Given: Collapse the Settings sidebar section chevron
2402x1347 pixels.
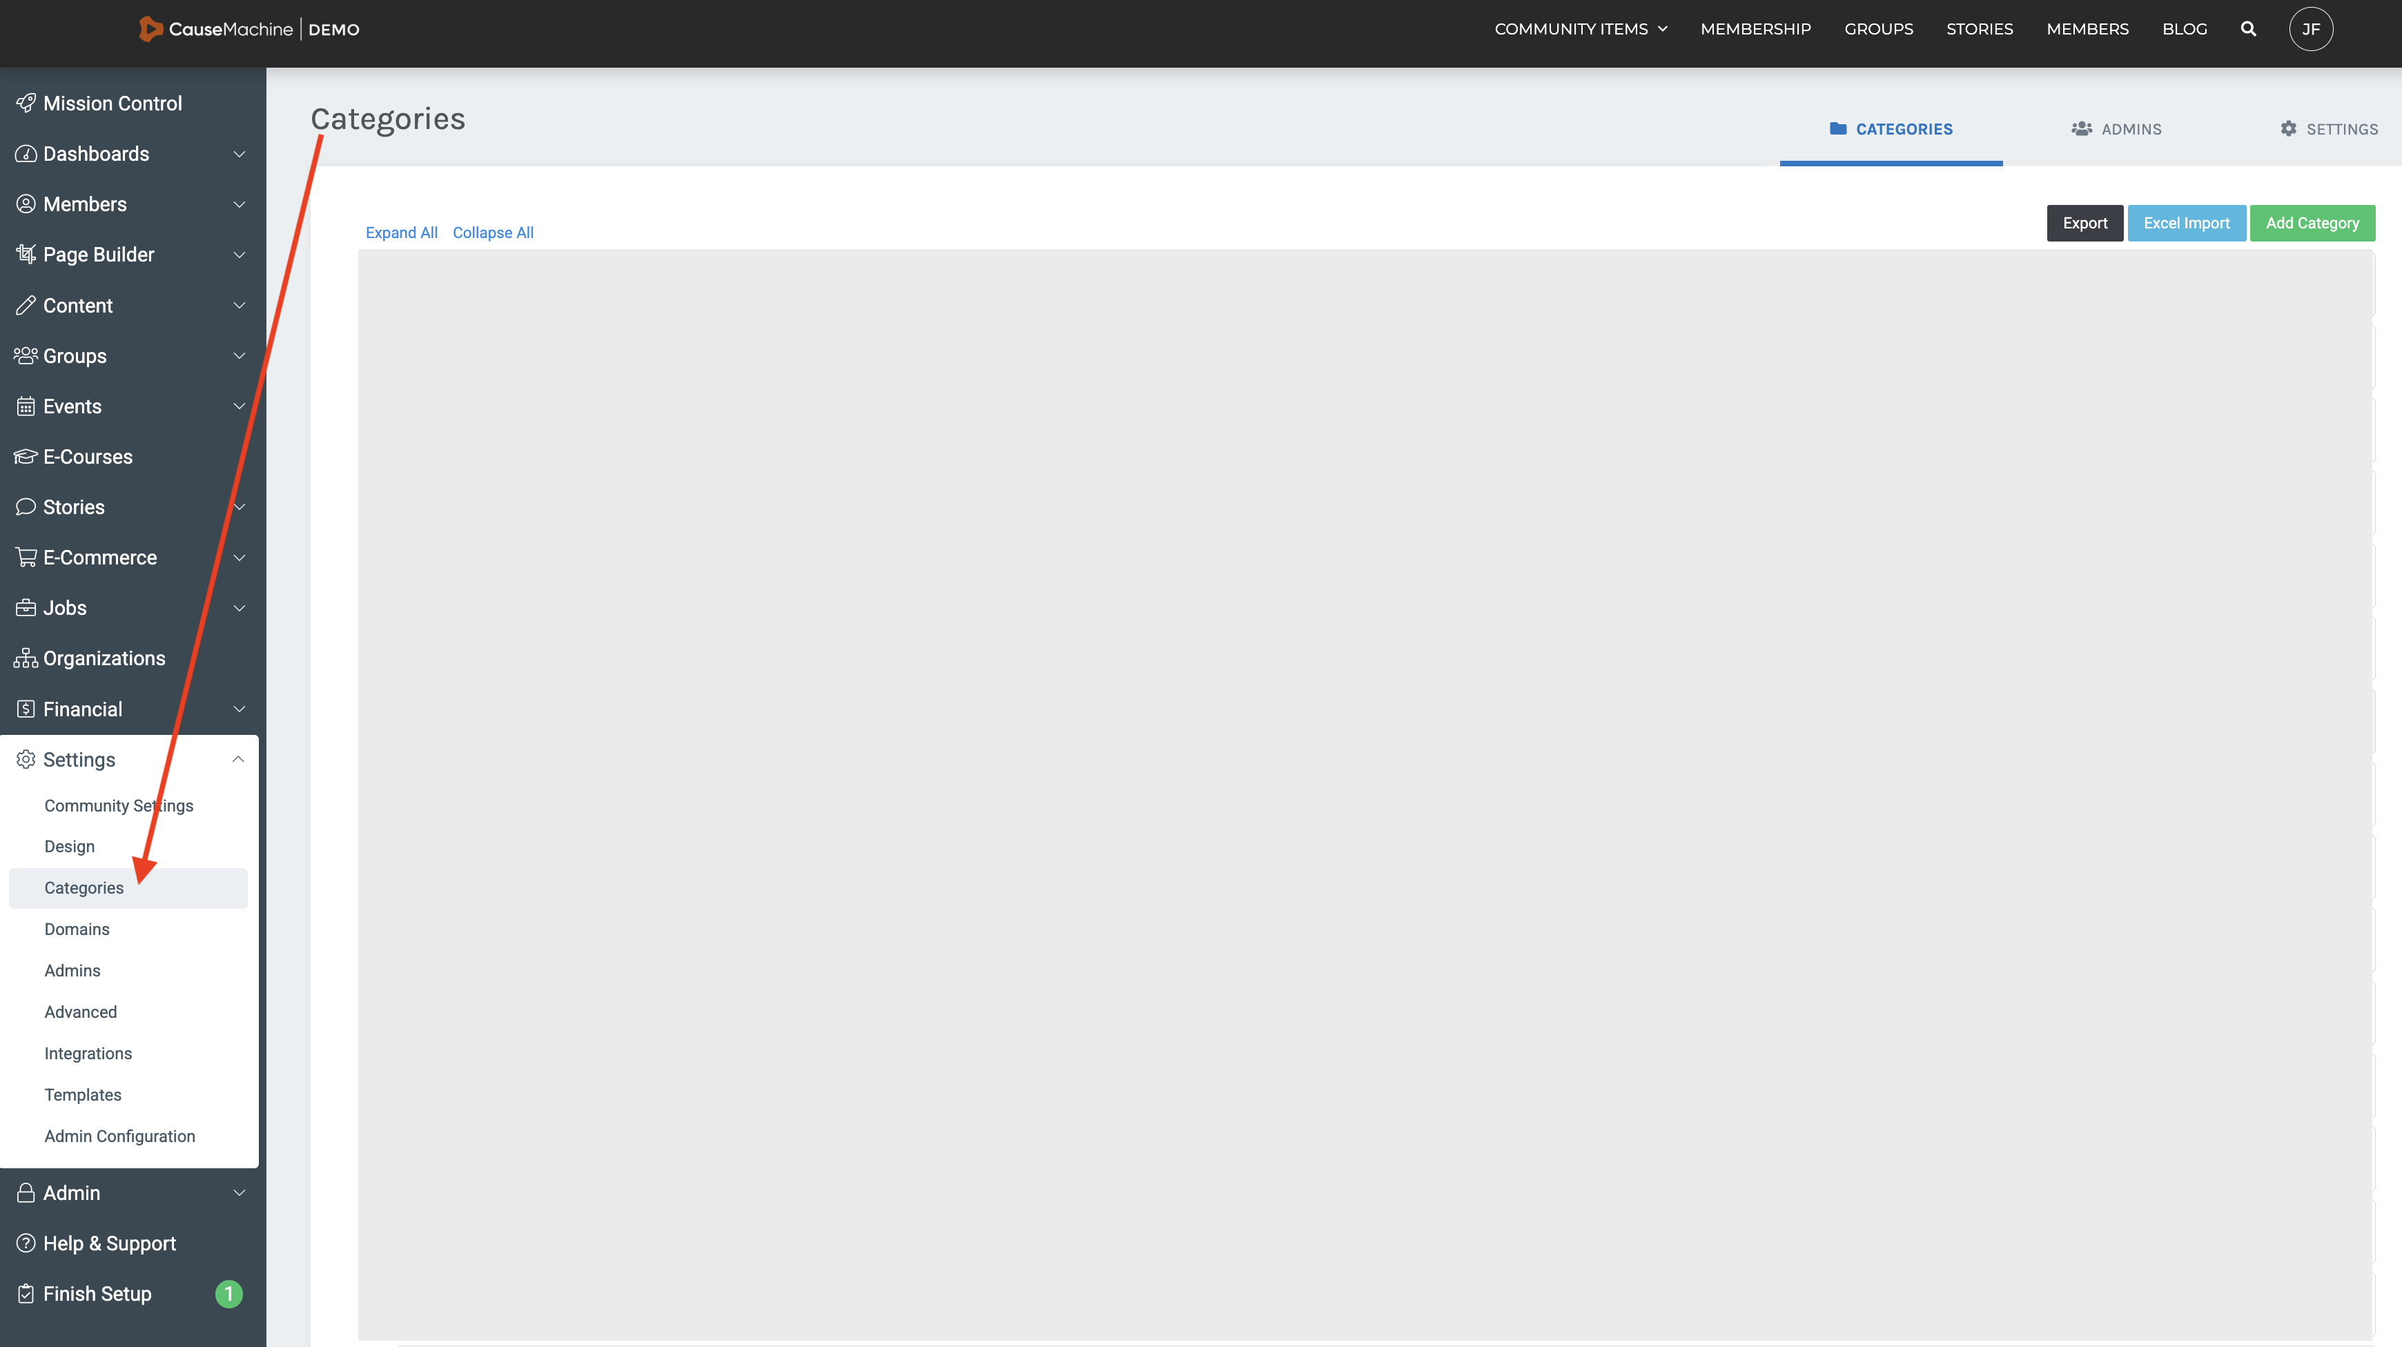Looking at the screenshot, I should click(239, 760).
